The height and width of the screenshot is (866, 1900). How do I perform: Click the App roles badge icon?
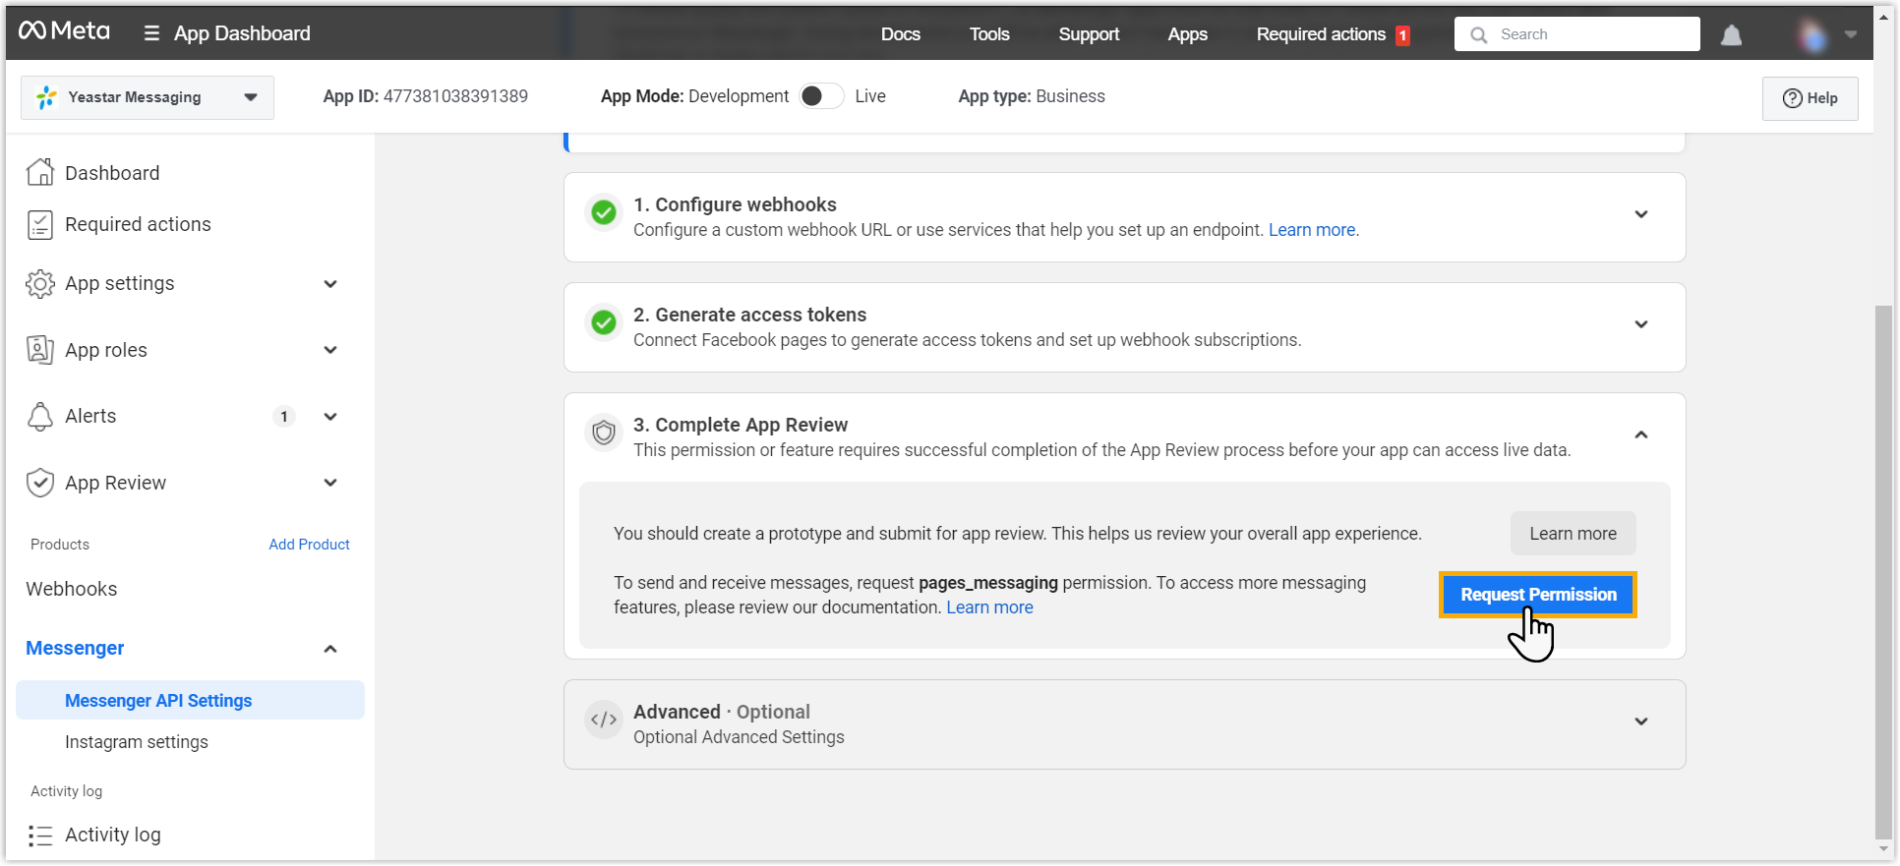point(40,349)
